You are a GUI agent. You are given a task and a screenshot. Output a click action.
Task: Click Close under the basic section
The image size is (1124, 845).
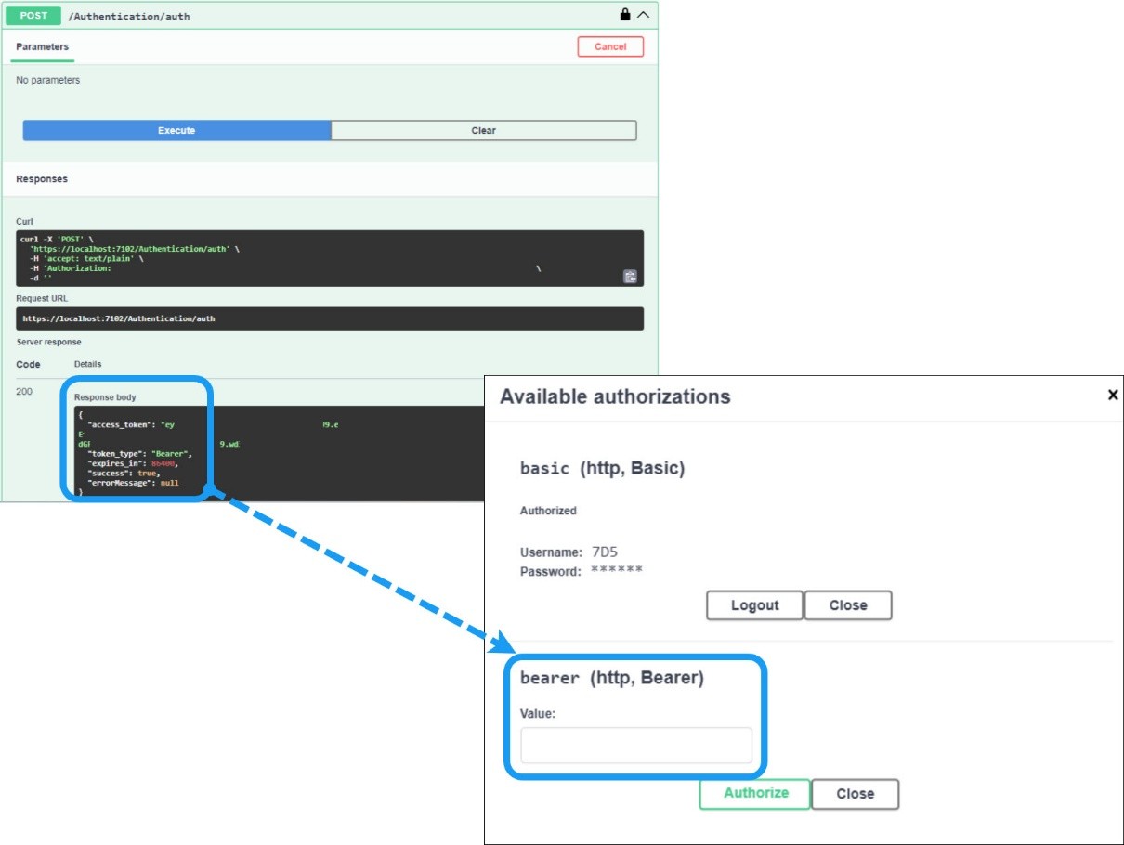847,605
